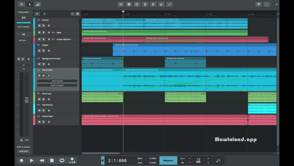Click the waveform icon of Drums track

pos(38,20)
